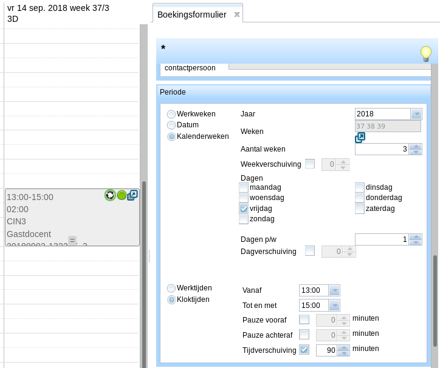Check the maandag checkbox
The width and height of the screenshot is (440, 368).
(x=244, y=187)
